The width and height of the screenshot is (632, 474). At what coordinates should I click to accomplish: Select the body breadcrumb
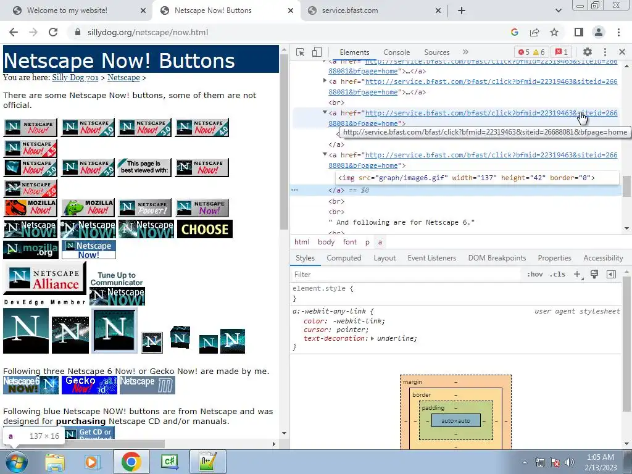326,242
